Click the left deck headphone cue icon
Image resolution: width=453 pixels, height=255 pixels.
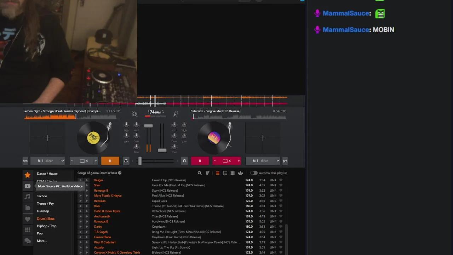coord(126,161)
